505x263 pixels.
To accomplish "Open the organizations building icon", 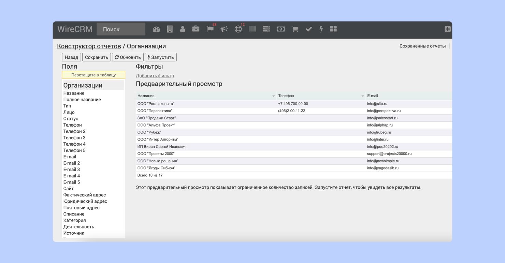I will click(170, 29).
